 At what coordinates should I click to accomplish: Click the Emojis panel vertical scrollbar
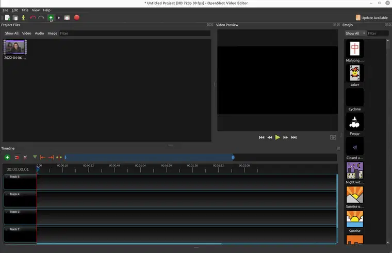coord(388,44)
